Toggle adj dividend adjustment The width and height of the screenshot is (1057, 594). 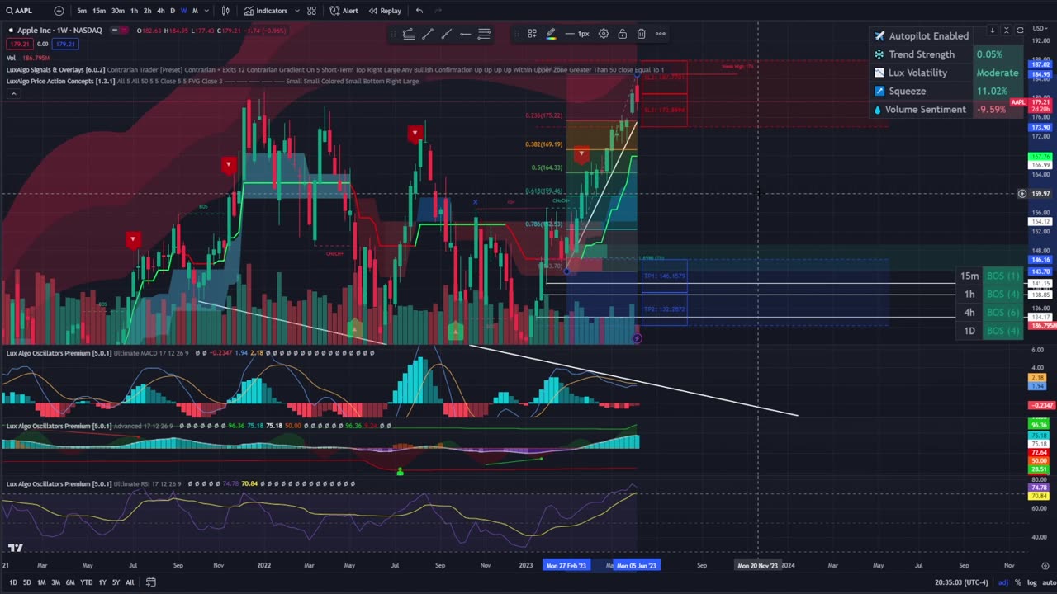click(1003, 582)
